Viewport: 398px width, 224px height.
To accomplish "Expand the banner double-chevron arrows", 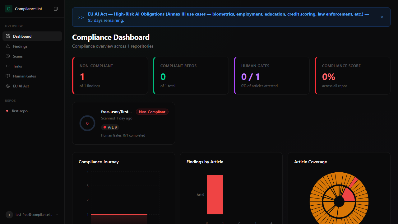I will coord(81,17).
